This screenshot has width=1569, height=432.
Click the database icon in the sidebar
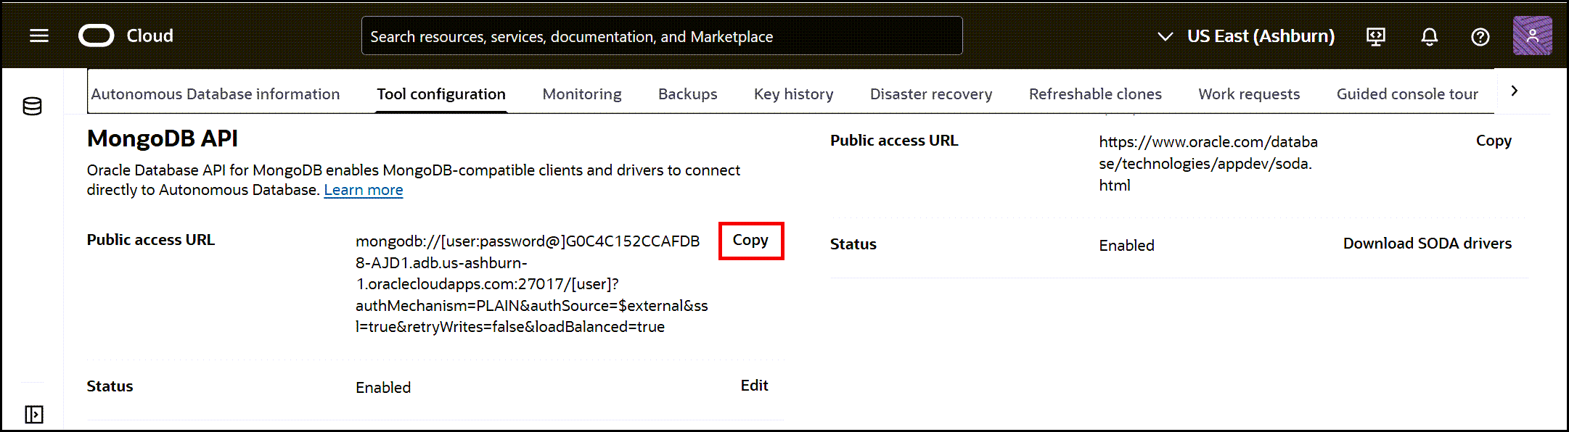pos(33,107)
